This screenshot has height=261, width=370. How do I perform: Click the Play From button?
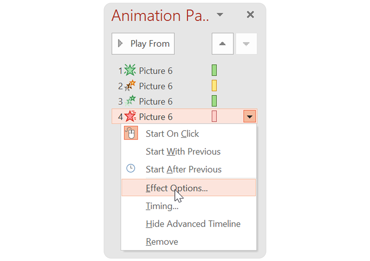(x=143, y=43)
